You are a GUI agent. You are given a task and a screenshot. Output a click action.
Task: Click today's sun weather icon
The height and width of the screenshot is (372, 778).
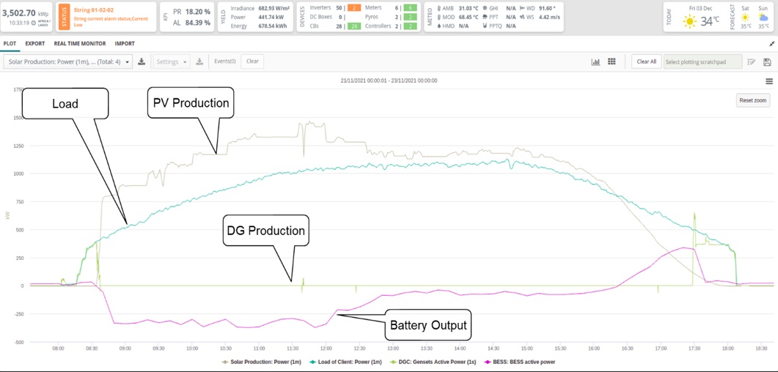point(690,21)
